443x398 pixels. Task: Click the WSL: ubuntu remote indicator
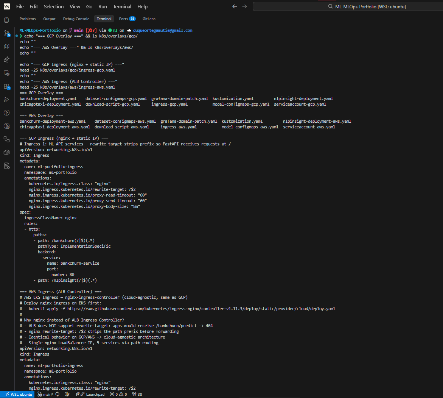18,394
